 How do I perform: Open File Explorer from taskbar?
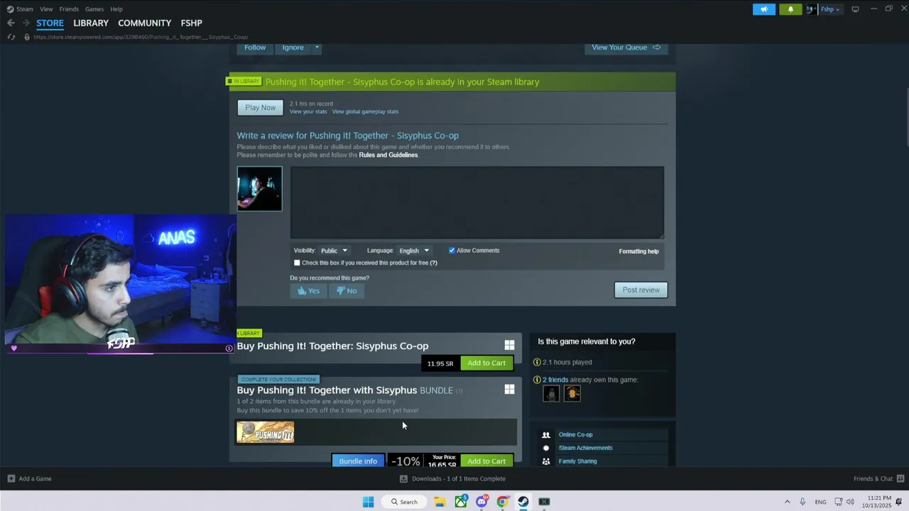click(x=440, y=502)
